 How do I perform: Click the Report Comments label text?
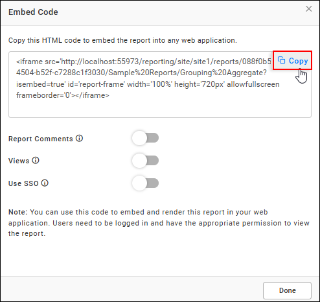point(41,139)
